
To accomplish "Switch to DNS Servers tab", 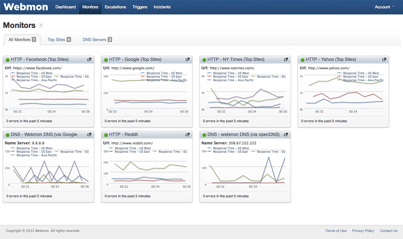I will (97, 39).
